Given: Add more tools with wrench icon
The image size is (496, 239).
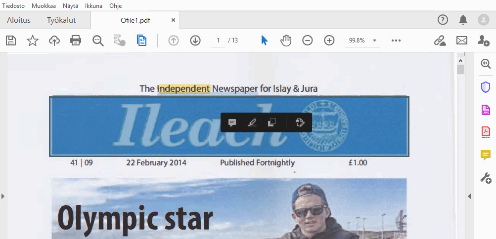Looking at the screenshot, I should click(486, 178).
